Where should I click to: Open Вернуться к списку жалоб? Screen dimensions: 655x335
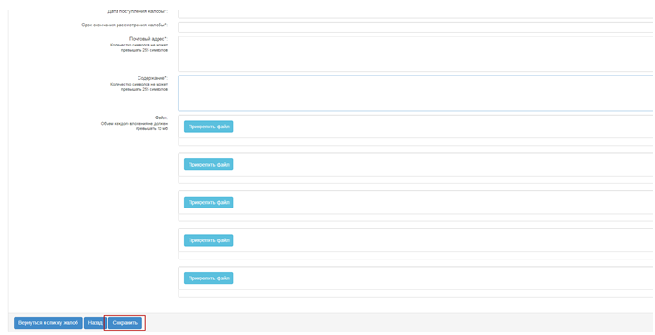point(48,323)
